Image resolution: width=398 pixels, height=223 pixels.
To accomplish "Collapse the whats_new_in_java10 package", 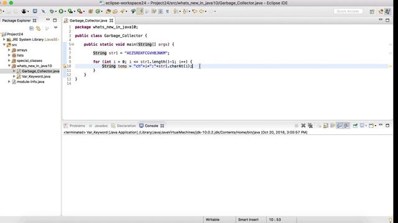I will pyautogui.click(x=9, y=66).
